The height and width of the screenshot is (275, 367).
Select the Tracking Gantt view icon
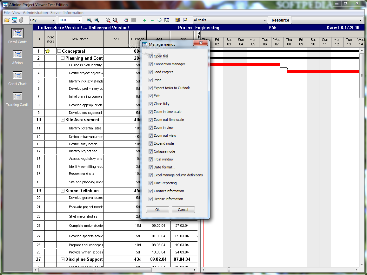(x=17, y=96)
